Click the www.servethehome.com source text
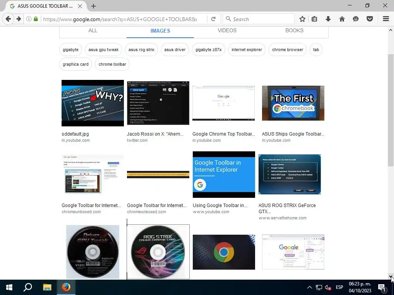This screenshot has height=295, width=394. click(282, 218)
